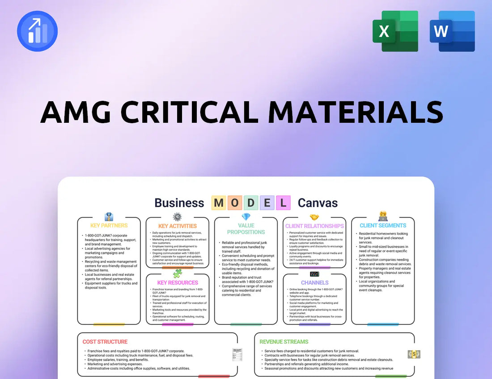
Task: Click 'Local advertising agencies' bullet in Key Partners
Action: point(107,253)
